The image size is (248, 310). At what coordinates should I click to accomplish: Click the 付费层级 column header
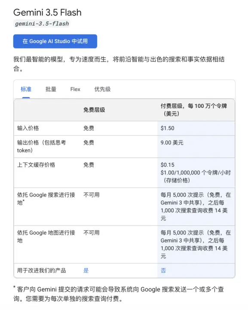(x=193, y=110)
